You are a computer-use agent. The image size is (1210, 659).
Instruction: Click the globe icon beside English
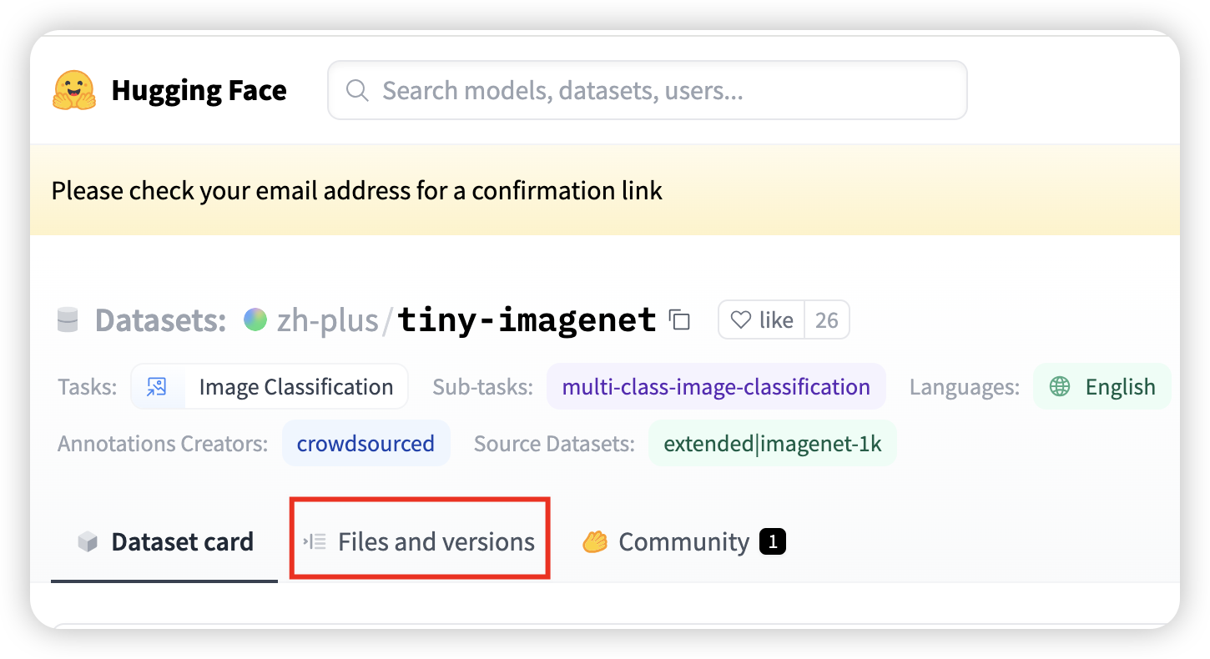coord(1060,385)
